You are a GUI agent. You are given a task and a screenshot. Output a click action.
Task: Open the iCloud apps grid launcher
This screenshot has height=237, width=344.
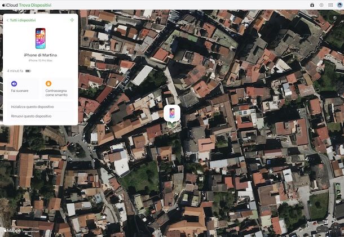[x=330, y=5]
